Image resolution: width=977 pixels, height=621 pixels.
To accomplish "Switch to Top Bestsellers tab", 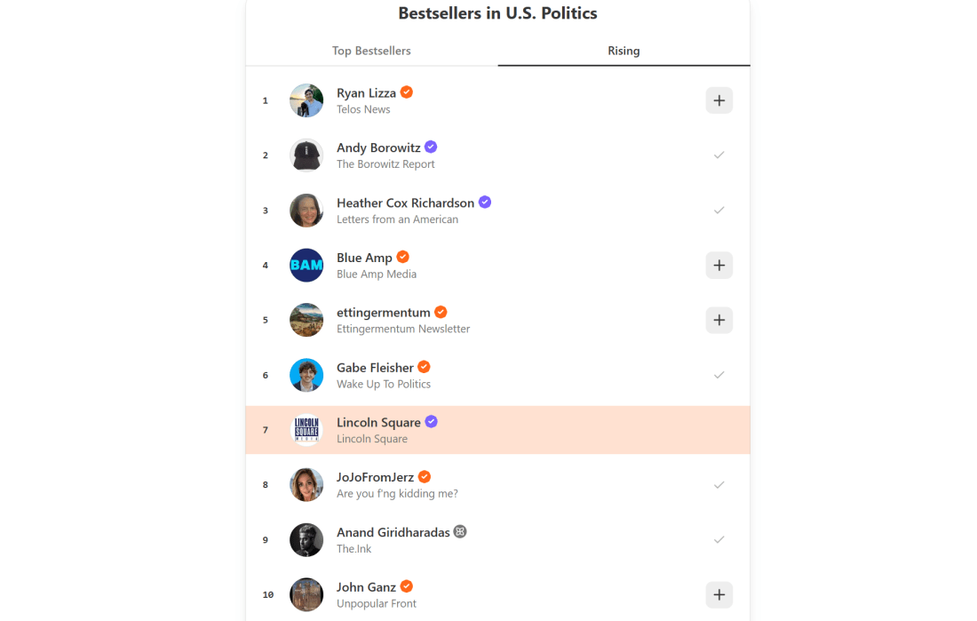I will (371, 51).
